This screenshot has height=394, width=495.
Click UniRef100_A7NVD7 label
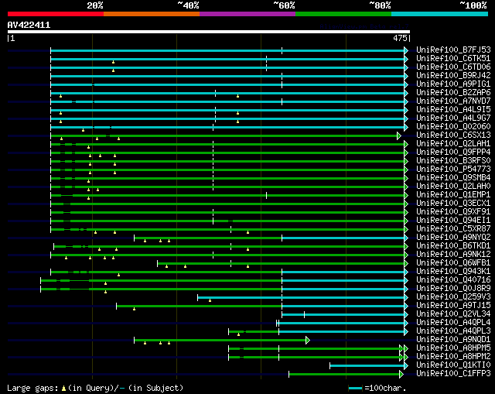(453, 101)
